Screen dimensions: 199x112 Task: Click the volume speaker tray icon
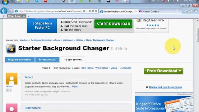pos(178,1)
